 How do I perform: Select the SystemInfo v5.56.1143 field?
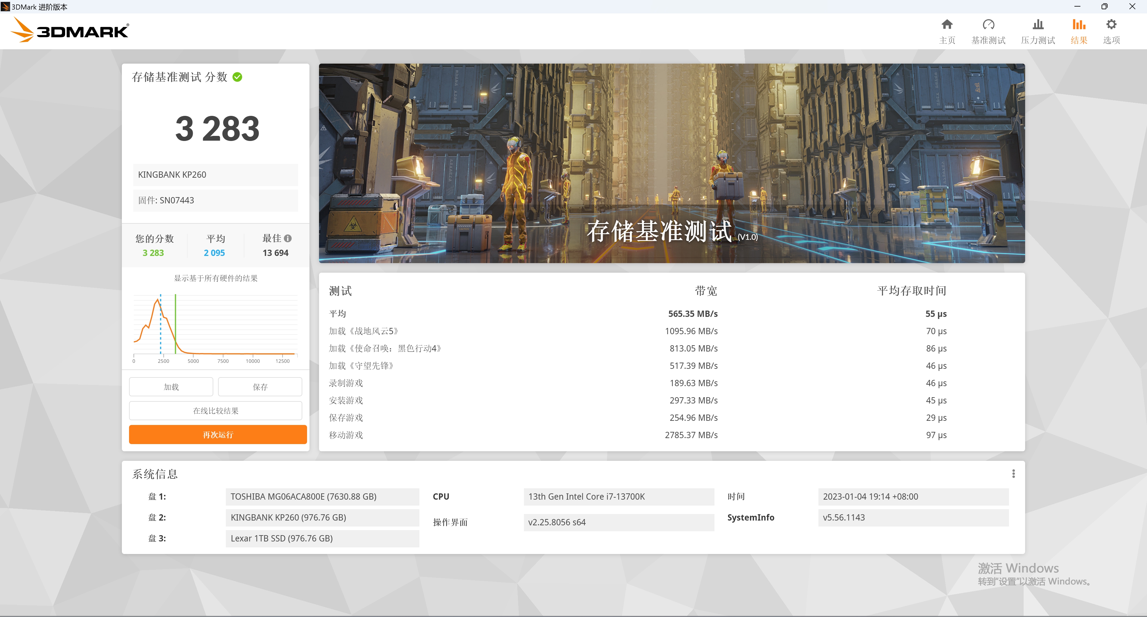tap(913, 517)
